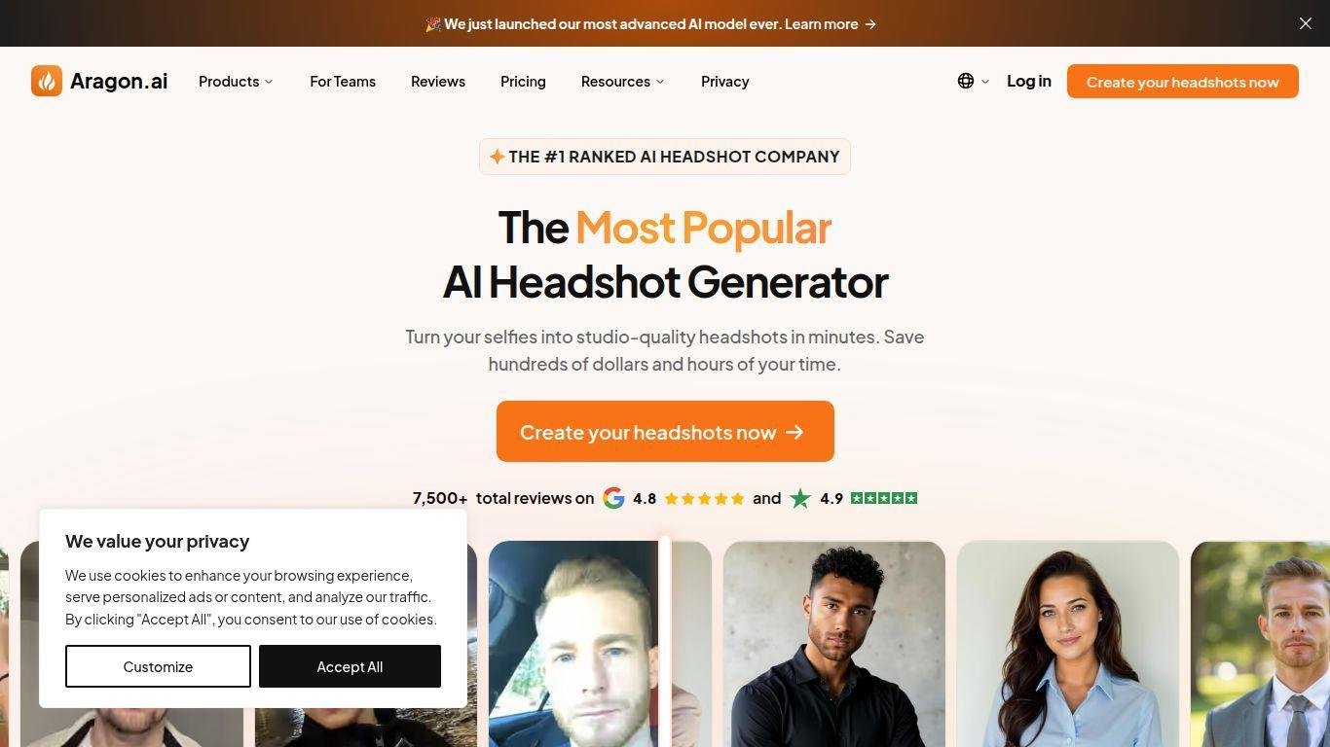Expand the Resources dropdown menu
This screenshot has width=1330, height=747.
pyautogui.click(x=622, y=82)
